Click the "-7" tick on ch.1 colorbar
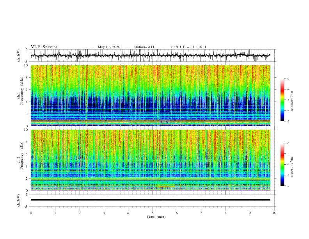This screenshot has height=239, width=309. 288,121
